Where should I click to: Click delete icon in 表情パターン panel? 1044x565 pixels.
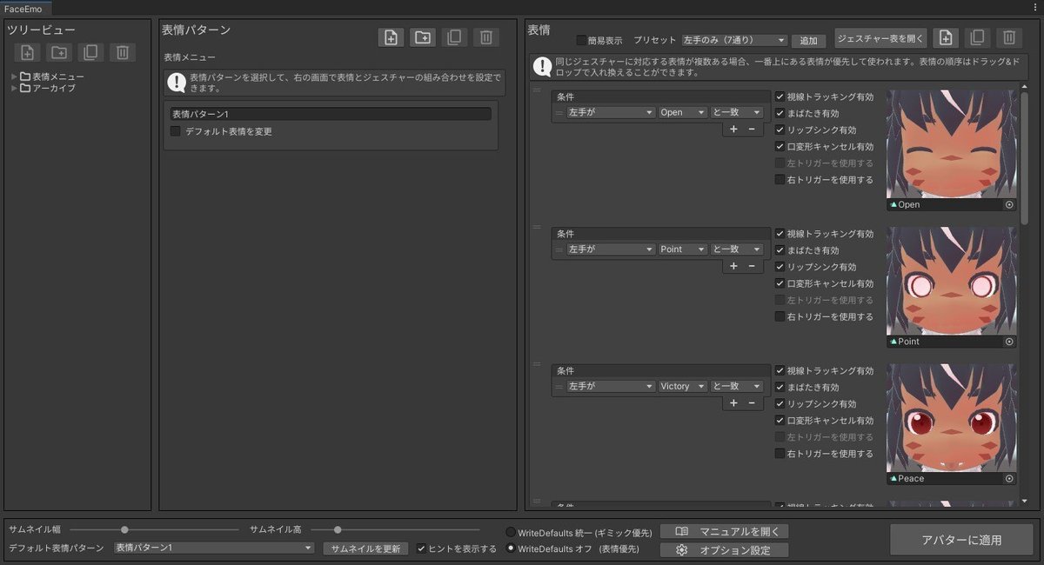click(486, 37)
